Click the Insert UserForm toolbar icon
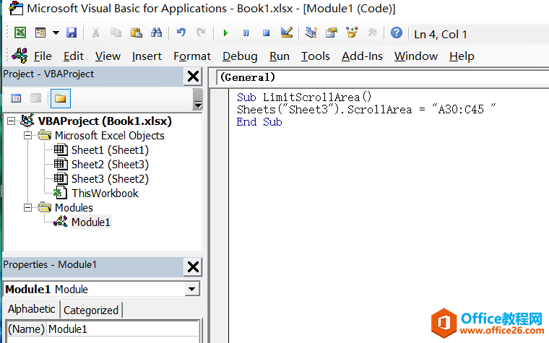 point(40,33)
